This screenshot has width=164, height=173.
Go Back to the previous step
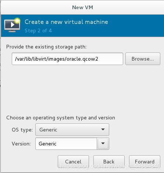(x=109, y=162)
